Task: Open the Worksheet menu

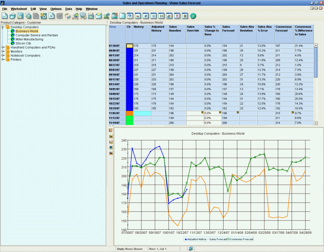Action: coord(19,9)
